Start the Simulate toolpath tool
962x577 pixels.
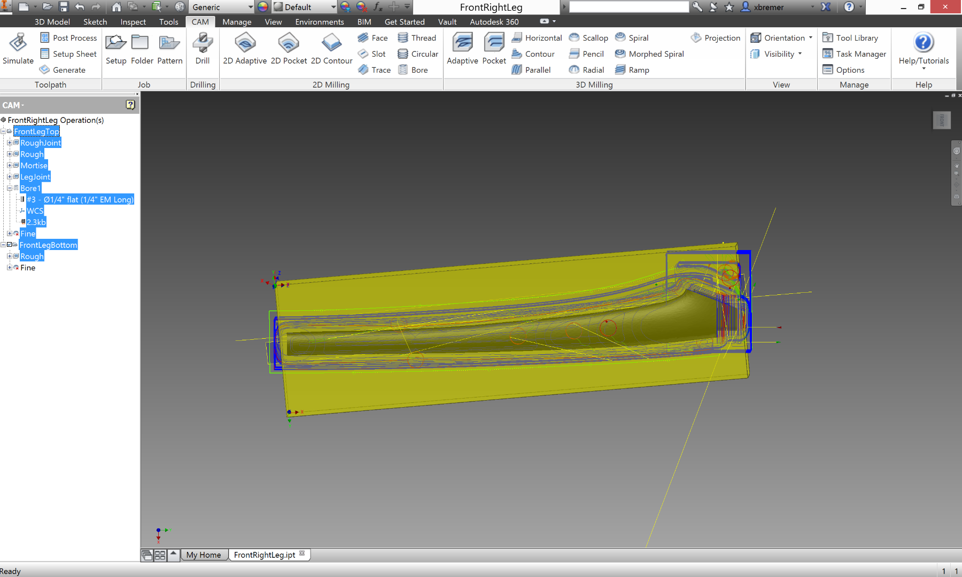click(18, 49)
